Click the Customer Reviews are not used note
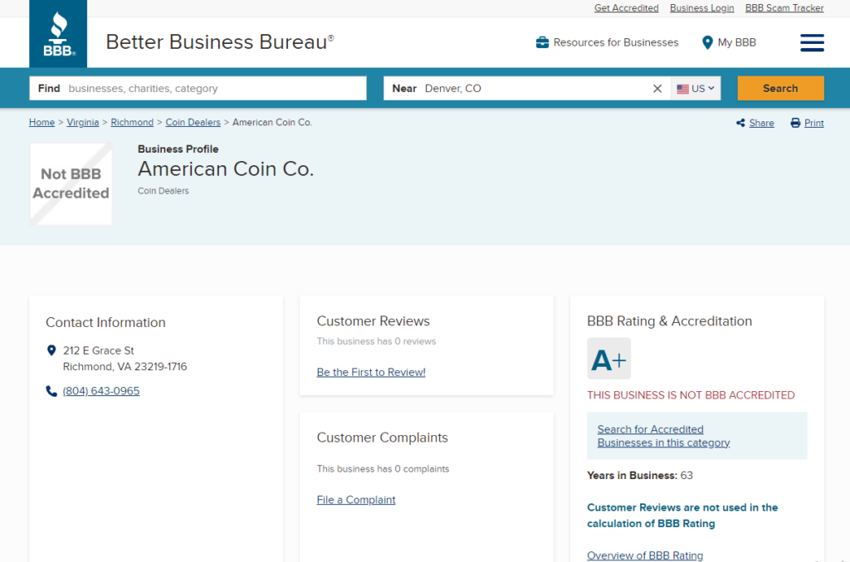This screenshot has height=562, width=850. 682,516
